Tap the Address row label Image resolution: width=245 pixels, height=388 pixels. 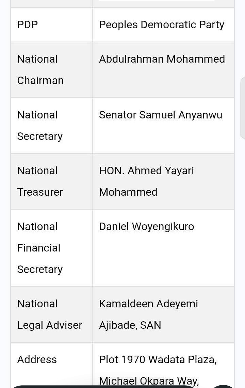(x=37, y=360)
